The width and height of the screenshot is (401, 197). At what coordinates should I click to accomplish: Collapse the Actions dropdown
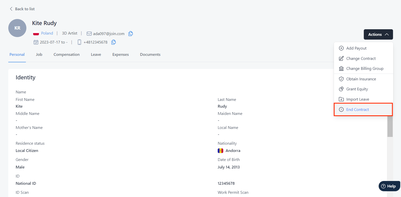[378, 35]
